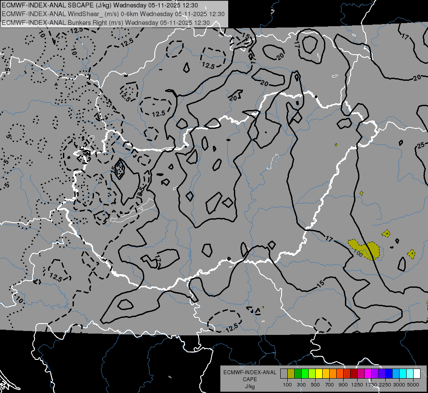The height and width of the screenshot is (393, 428).
Task: Select the 300 legend tick label
Action: point(301,385)
